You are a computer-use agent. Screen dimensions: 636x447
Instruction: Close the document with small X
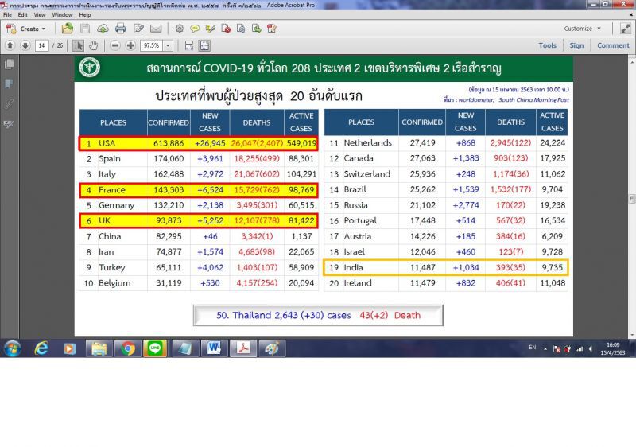click(x=631, y=14)
